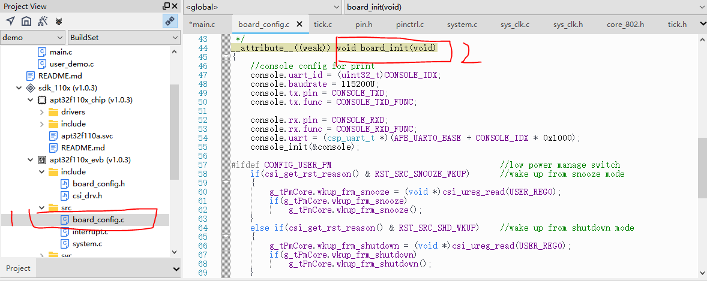Click the project tree vertical scrollbar thumb
This screenshot has width=707, height=281.
(x=175, y=131)
